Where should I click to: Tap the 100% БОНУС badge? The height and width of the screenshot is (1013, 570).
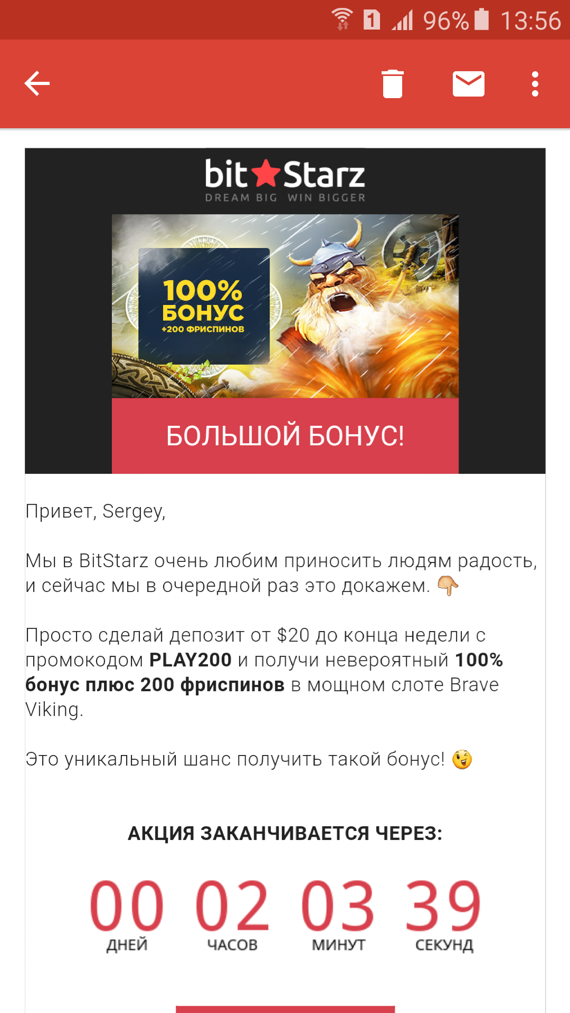coord(204,306)
